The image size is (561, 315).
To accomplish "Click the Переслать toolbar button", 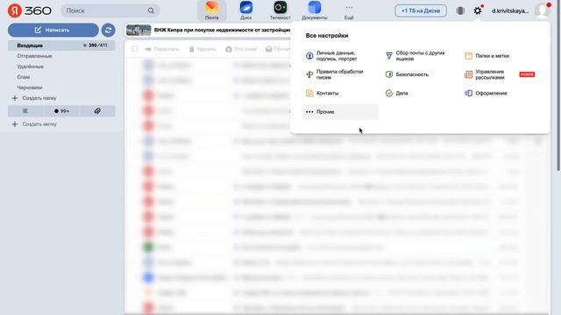I will click(x=162, y=49).
